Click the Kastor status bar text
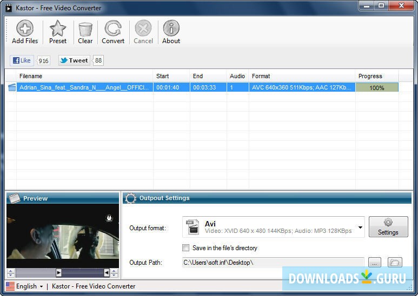This screenshot has height=296, width=418. (x=94, y=286)
